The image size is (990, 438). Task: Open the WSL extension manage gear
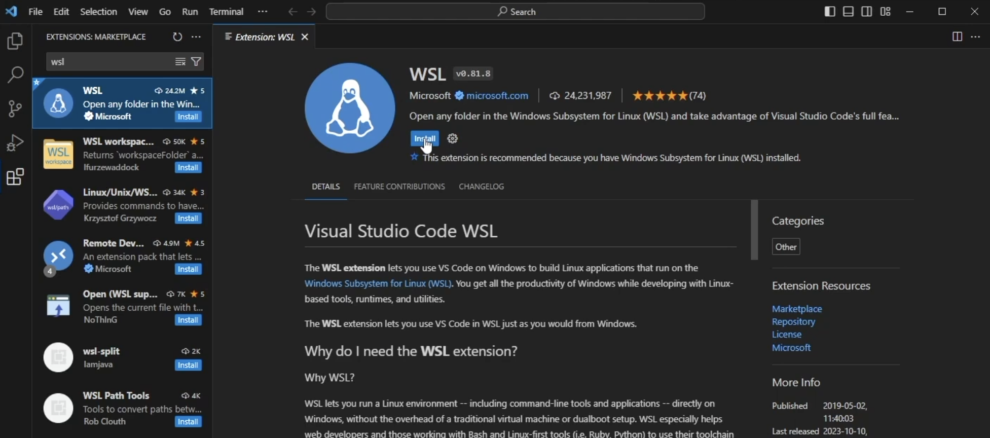(x=453, y=138)
